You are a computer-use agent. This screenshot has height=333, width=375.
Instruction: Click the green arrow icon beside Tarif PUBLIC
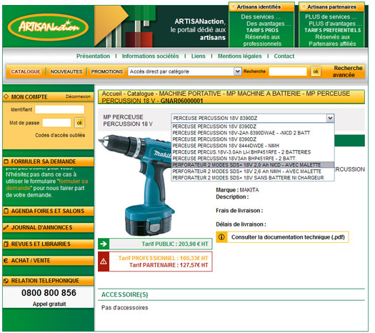click(x=104, y=244)
